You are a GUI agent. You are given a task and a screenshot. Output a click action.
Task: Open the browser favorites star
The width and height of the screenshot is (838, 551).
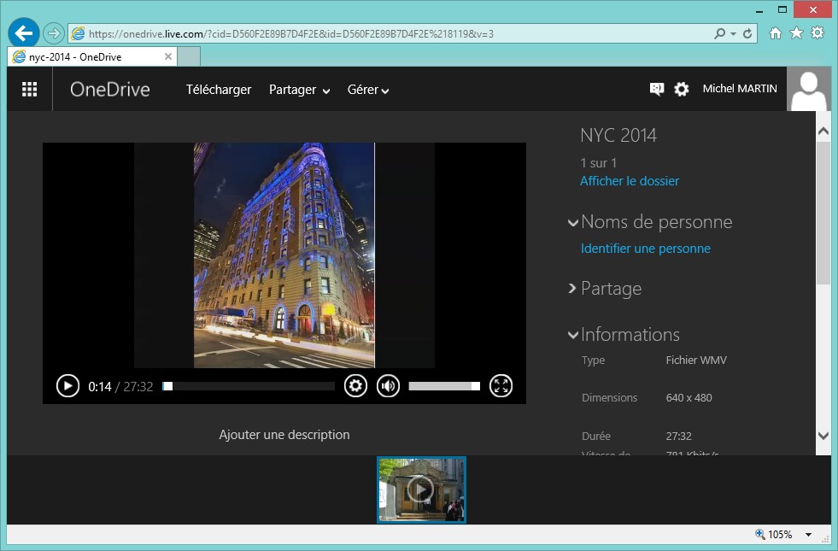coord(796,33)
